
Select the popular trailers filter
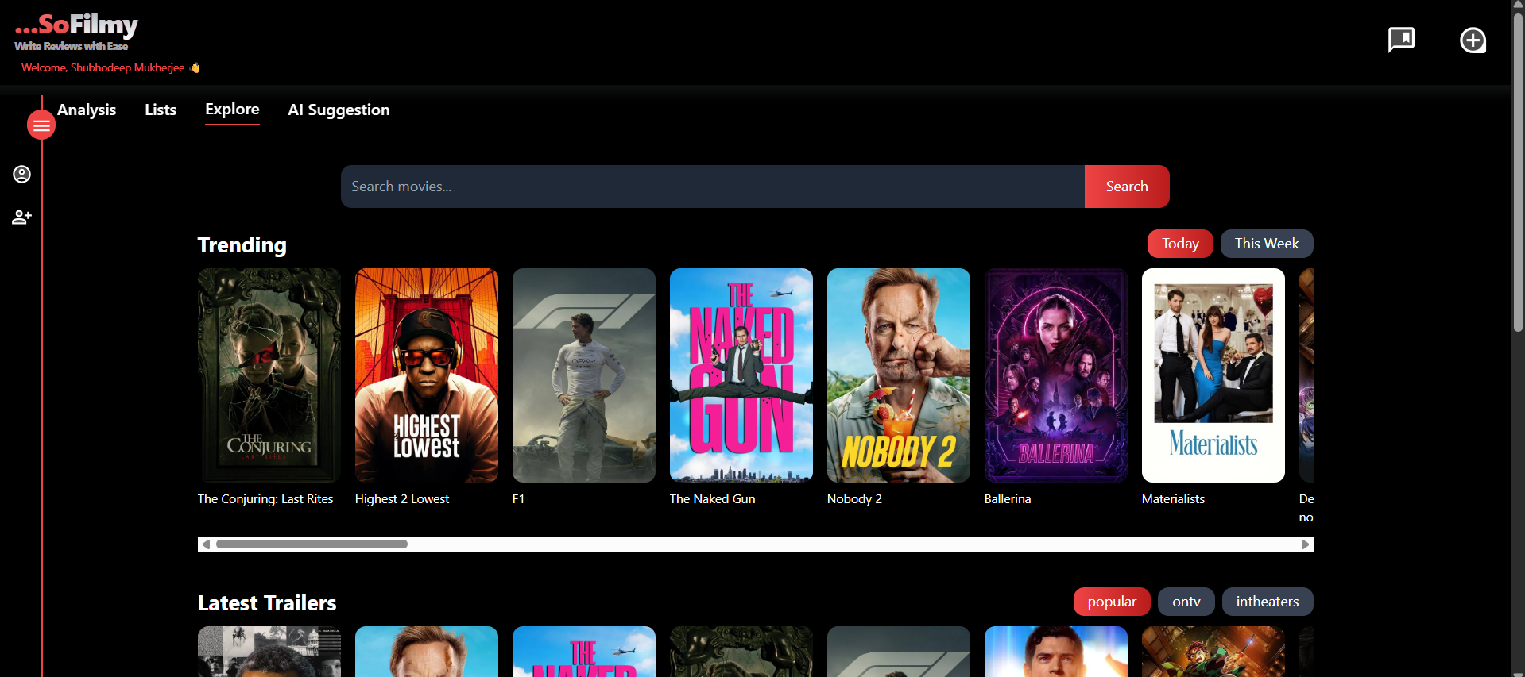click(1112, 602)
